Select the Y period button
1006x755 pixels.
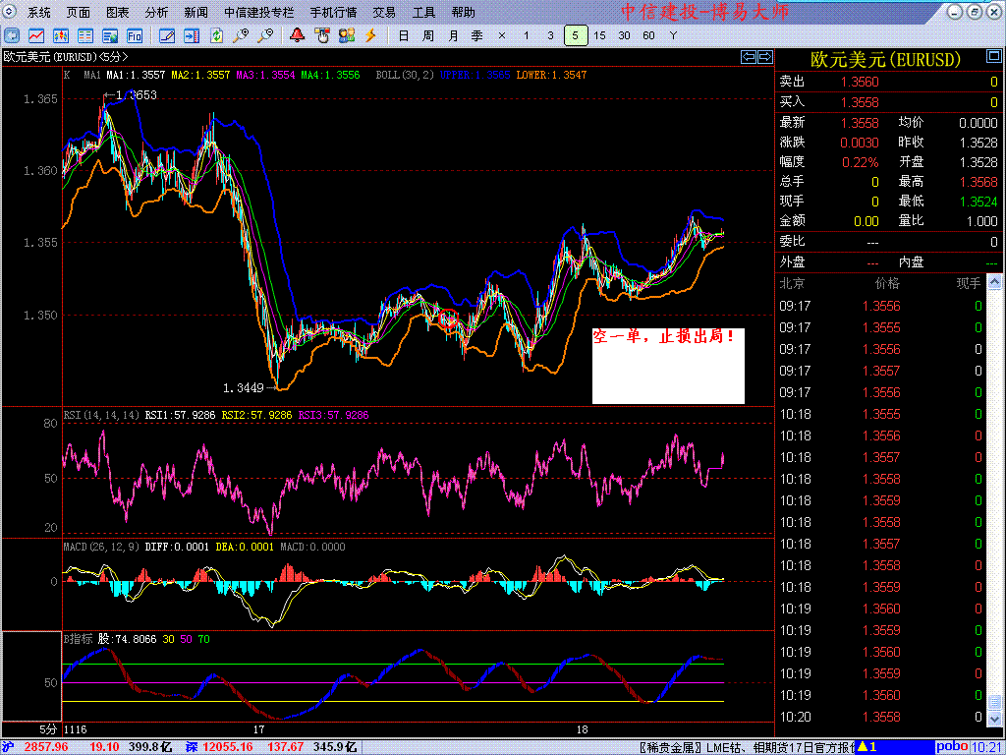coord(673,35)
